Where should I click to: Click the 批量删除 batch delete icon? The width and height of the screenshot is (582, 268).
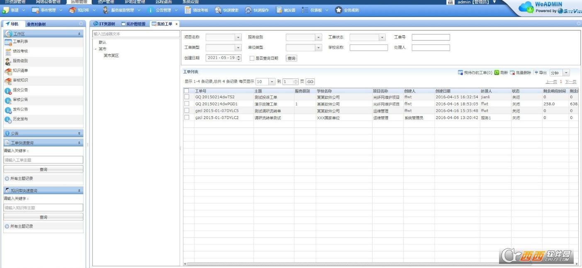[x=512, y=73]
